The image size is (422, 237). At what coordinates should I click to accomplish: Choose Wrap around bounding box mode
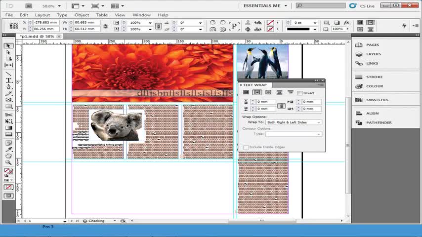257,92
